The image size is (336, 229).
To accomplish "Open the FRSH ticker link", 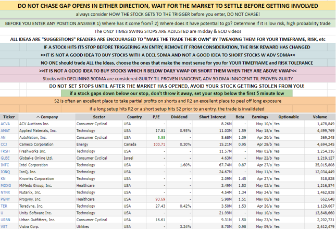I will tap(5, 151).
